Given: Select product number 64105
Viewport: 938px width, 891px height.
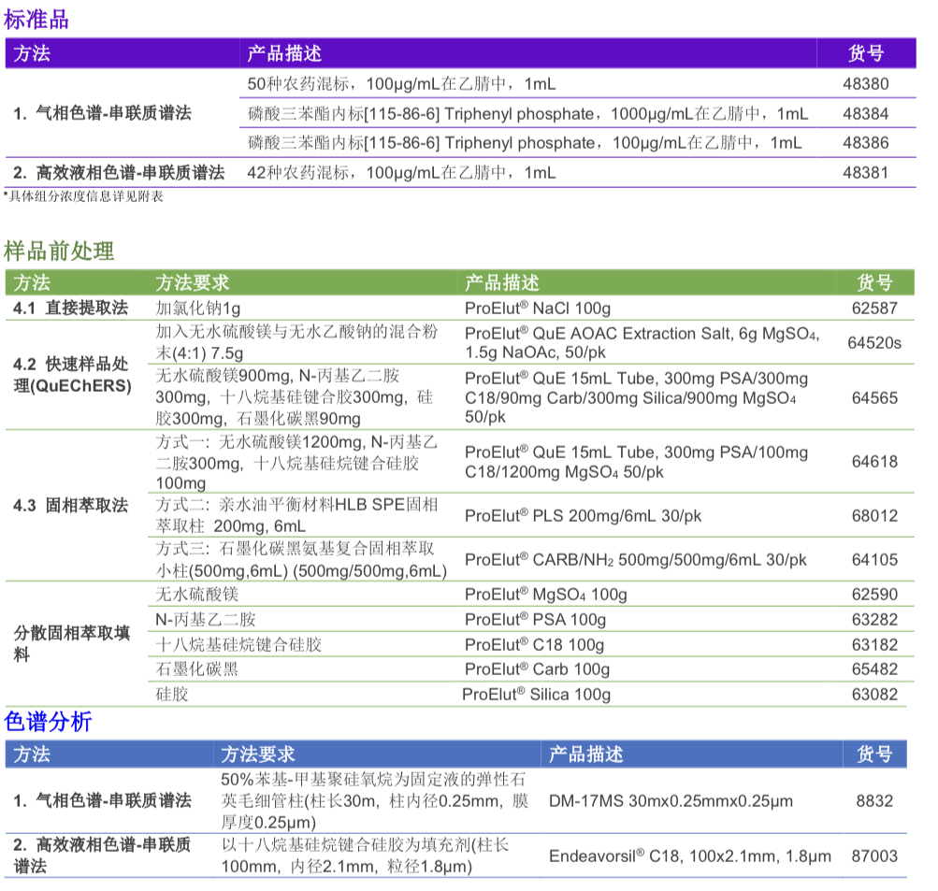Looking at the screenshot, I should (874, 560).
